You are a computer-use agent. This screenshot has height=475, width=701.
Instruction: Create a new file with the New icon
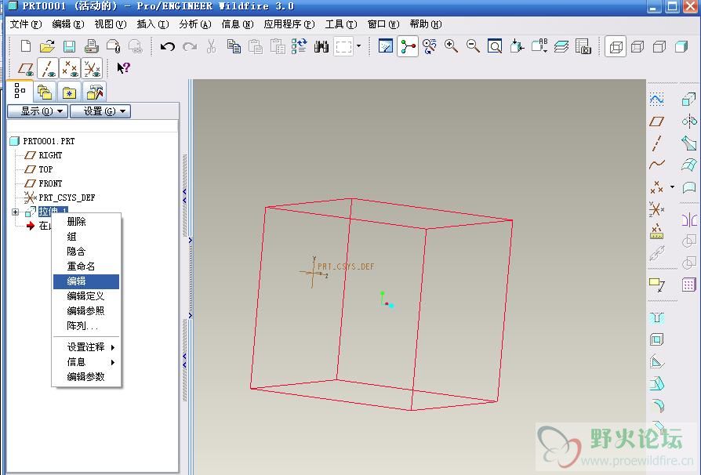(x=26, y=46)
